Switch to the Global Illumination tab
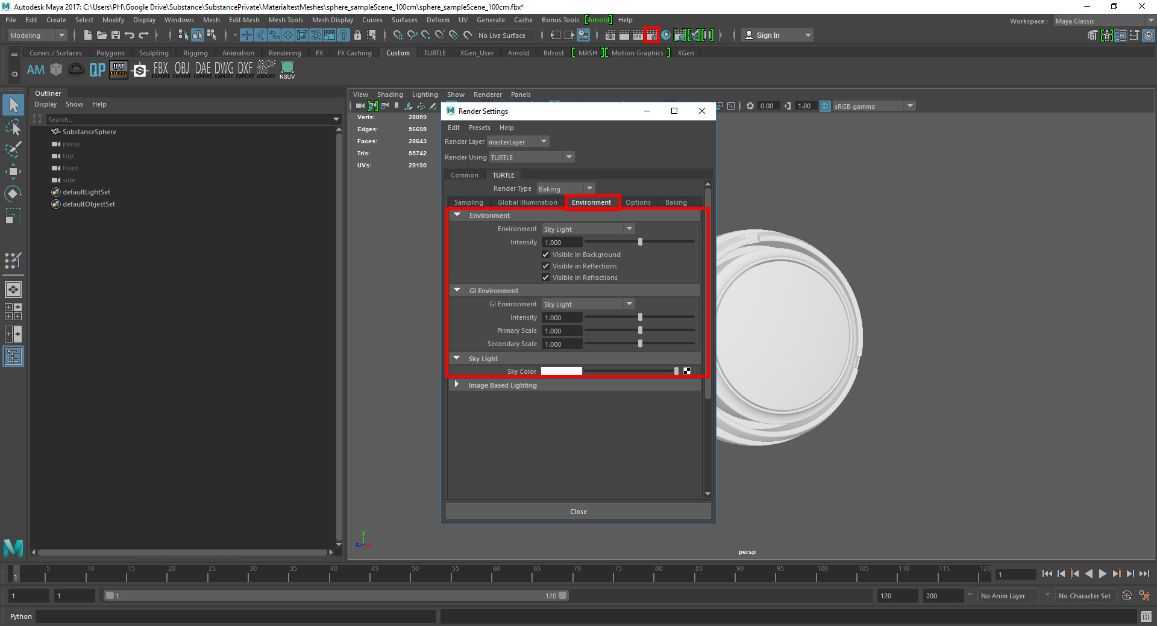The image size is (1157, 626). pos(527,202)
